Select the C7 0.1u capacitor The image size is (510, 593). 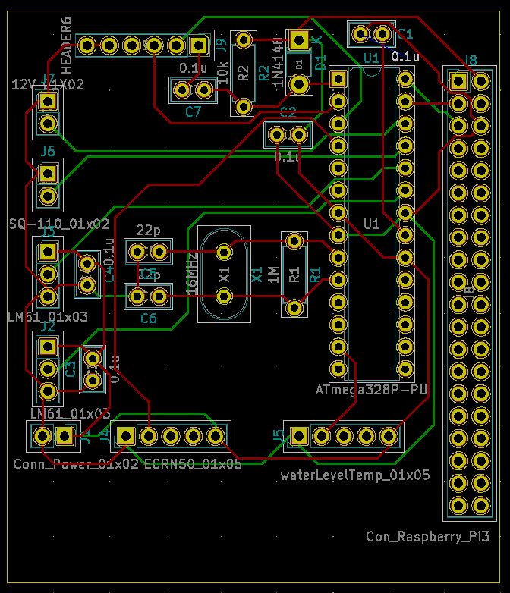point(193,91)
